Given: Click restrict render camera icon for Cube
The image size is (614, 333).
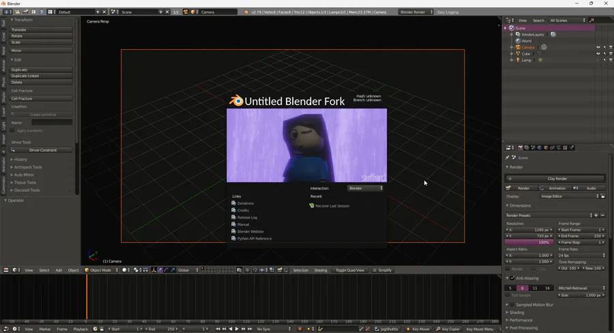Looking at the screenshot, I should tap(611, 54).
